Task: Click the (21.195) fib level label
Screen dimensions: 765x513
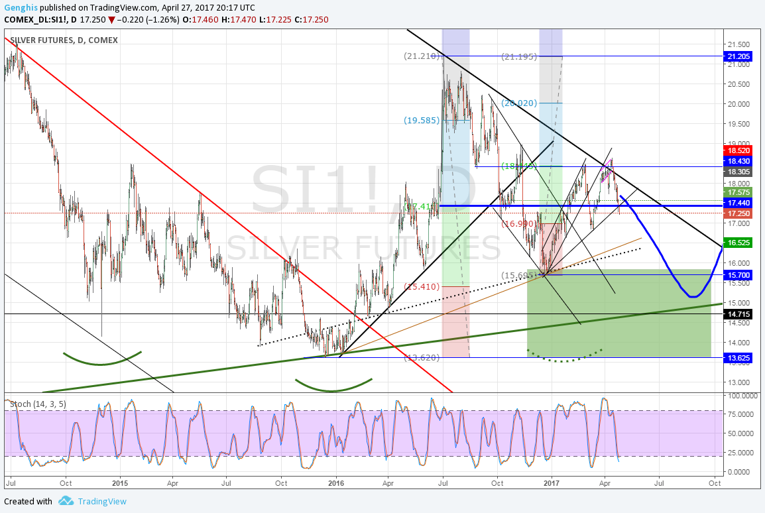Action: 520,56
